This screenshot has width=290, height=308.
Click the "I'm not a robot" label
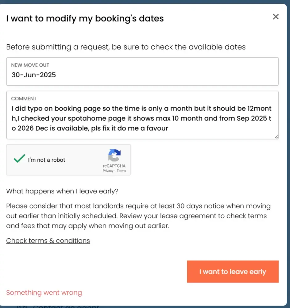(x=47, y=160)
